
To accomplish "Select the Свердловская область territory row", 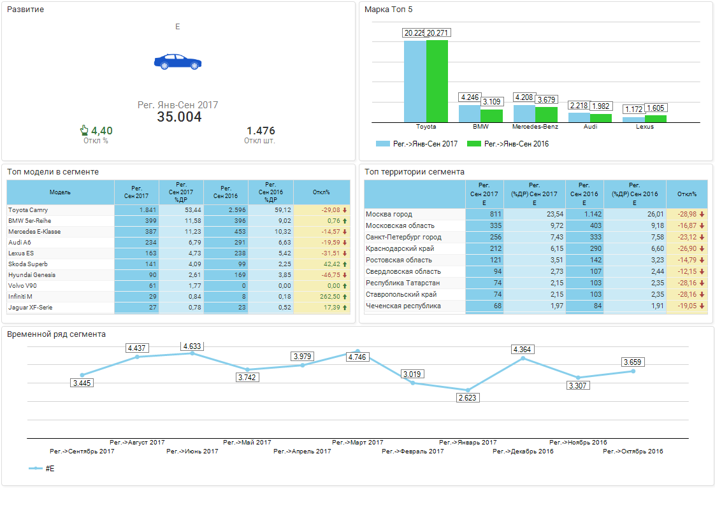I will [x=536, y=271].
